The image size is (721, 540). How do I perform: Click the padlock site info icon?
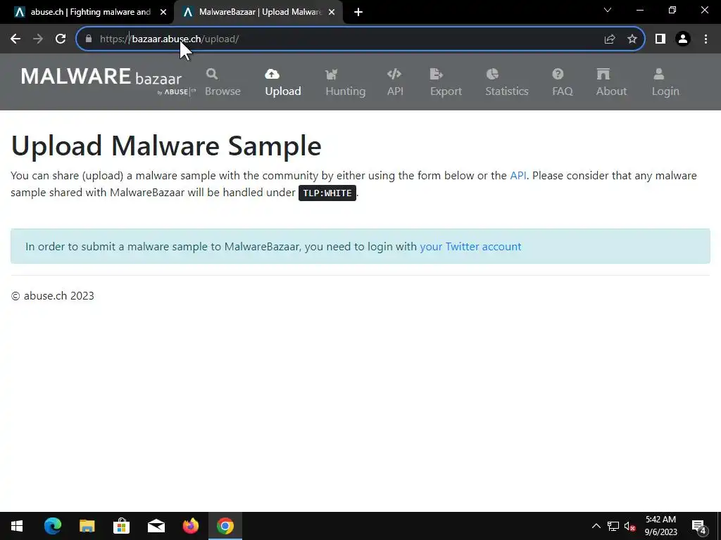[x=89, y=39]
